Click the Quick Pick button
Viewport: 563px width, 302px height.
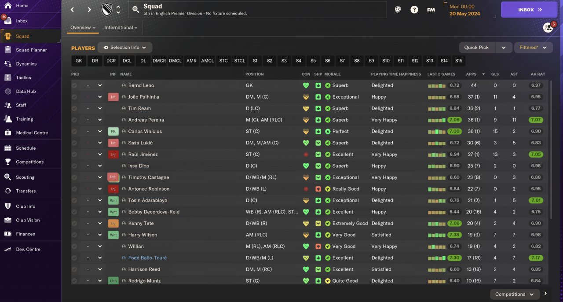476,48
